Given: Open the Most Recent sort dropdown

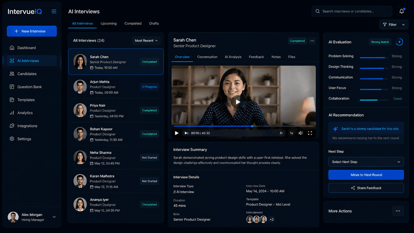Looking at the screenshot, I should pos(146,40).
